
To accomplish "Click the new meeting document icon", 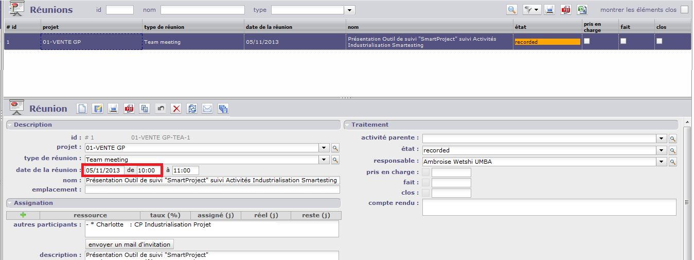I will (82, 108).
